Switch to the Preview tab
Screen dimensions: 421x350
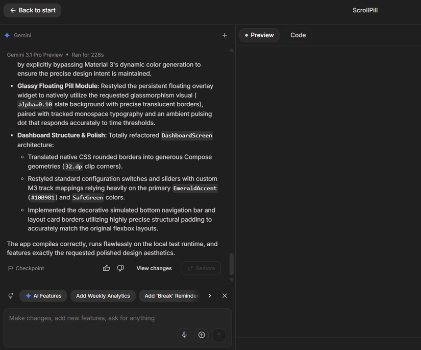click(259, 35)
